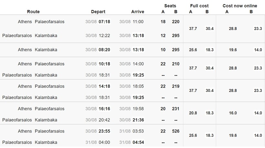
Task: Select the 07:18 departure time
Action: 104,22
